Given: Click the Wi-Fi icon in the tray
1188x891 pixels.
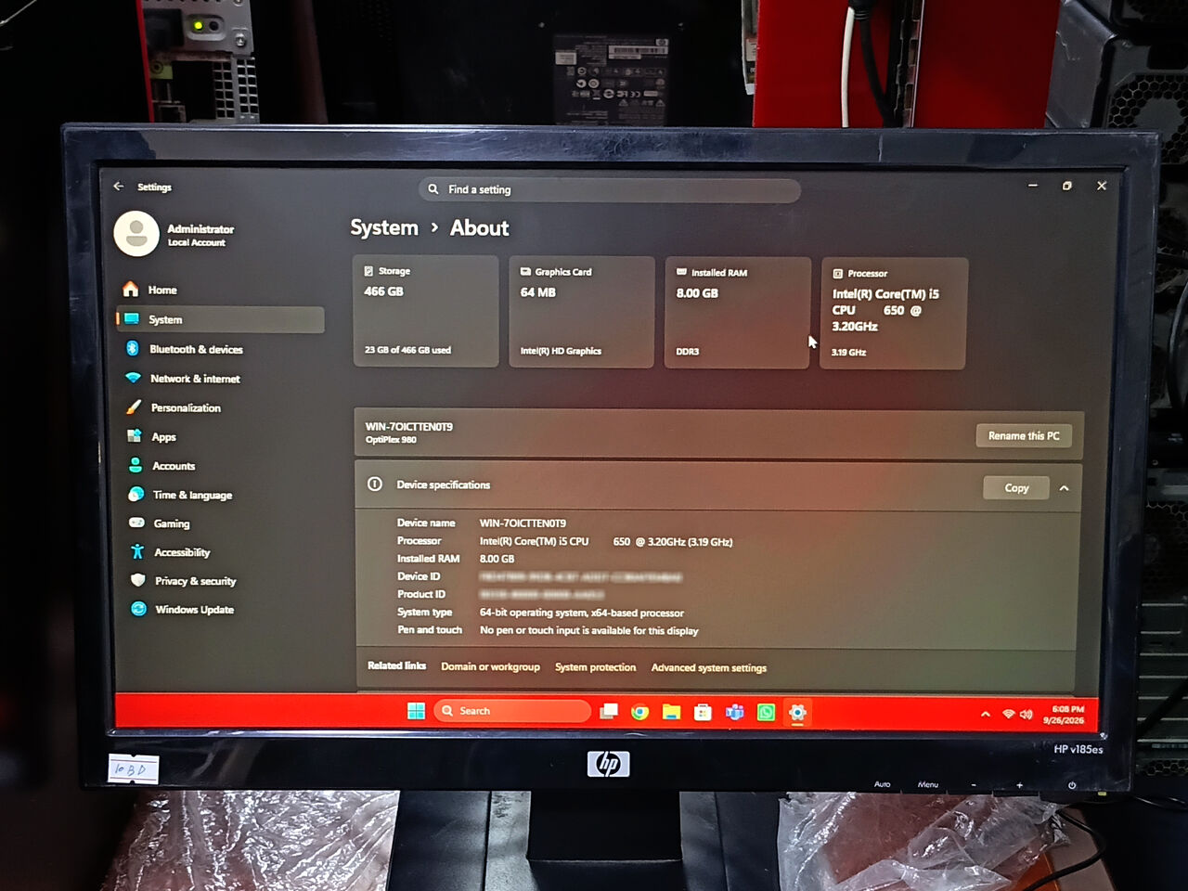Looking at the screenshot, I should [1008, 714].
